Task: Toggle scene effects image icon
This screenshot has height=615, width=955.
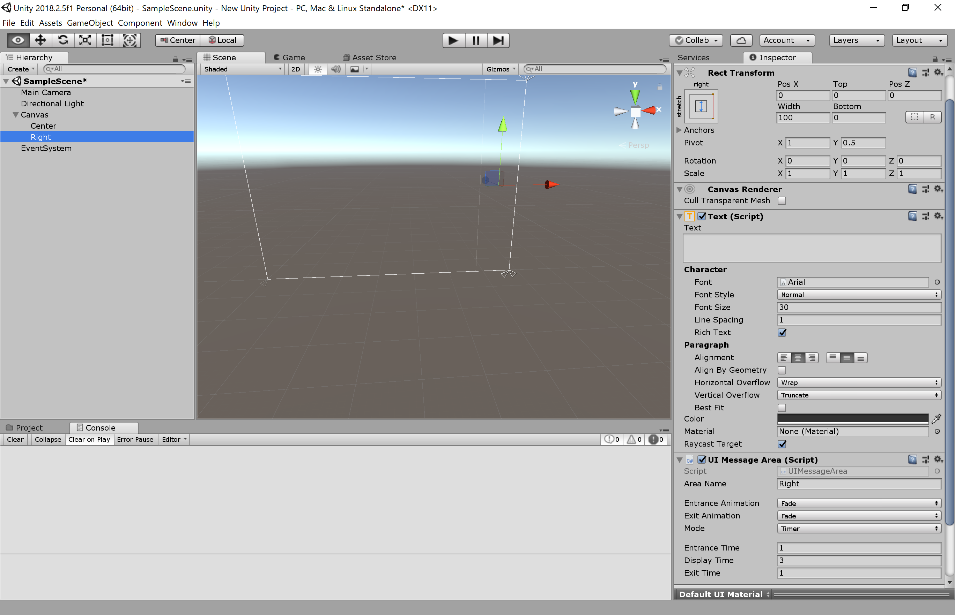Action: (355, 69)
